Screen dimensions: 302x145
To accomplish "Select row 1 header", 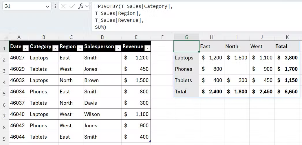I will [4, 46].
